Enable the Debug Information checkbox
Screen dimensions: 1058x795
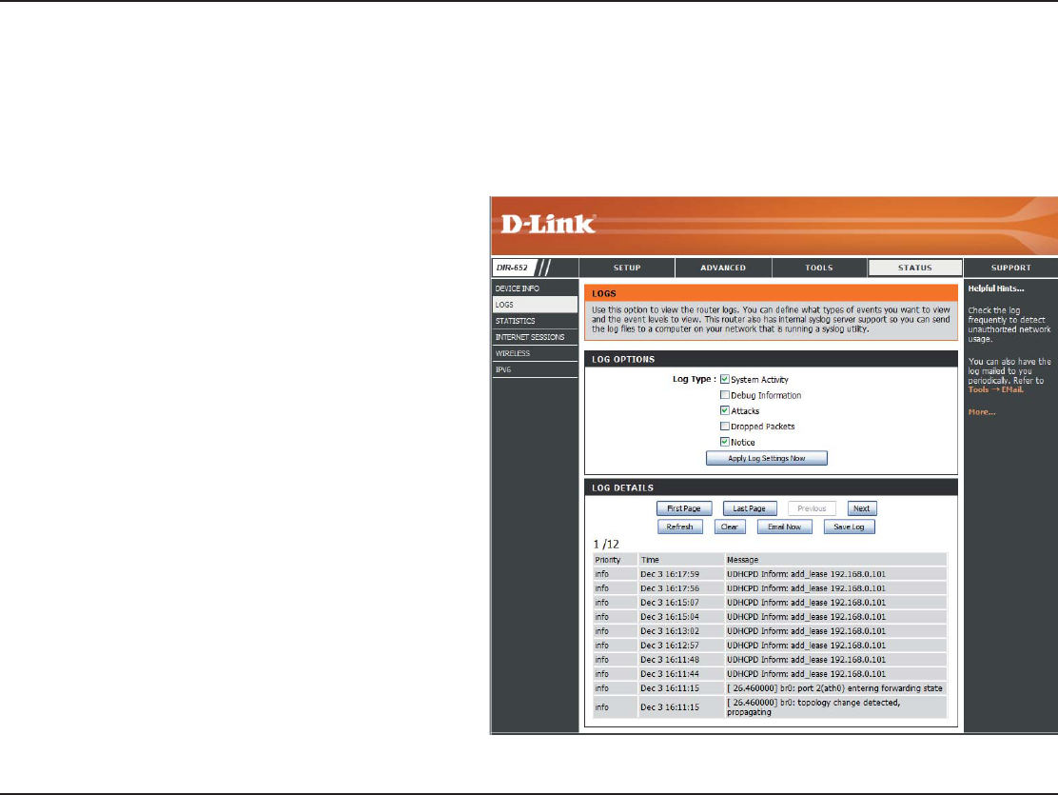[x=725, y=395]
